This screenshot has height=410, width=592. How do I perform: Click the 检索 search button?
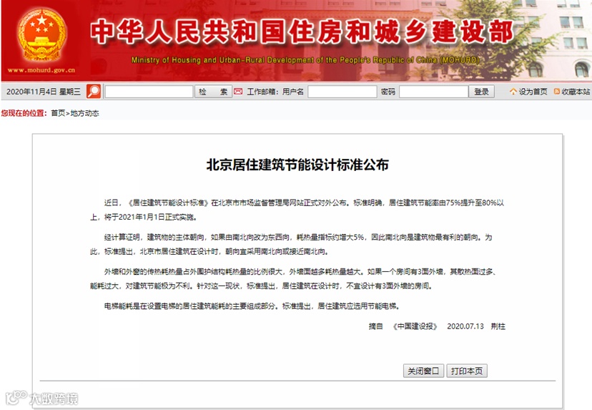(213, 92)
